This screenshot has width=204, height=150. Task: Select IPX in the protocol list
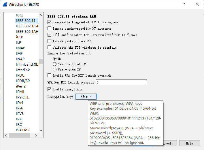point(19,119)
